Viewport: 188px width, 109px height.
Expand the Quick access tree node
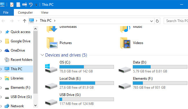pos(1,32)
